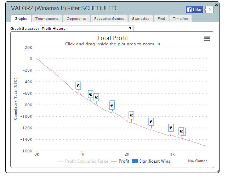Open the chart hamburger context menu

point(207,39)
